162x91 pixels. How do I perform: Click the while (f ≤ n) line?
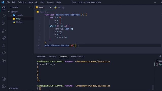pyautogui.click(x=59, y=26)
